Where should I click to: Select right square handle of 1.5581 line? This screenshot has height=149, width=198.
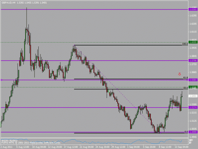coord(187,80)
